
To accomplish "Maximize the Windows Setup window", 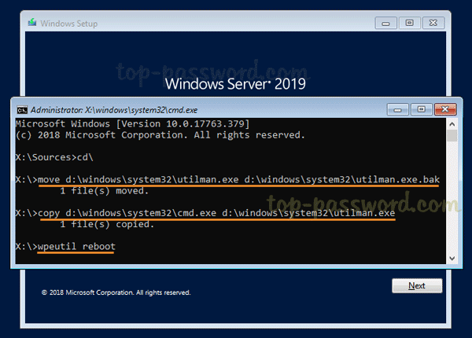I will pos(409,23).
